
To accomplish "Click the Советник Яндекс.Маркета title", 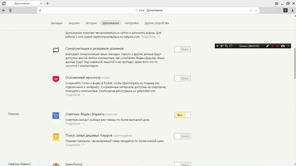I will (x=85, y=114).
